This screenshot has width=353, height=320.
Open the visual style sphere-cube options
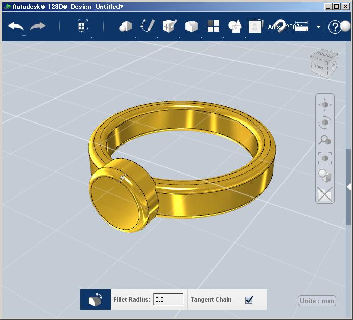point(325,176)
